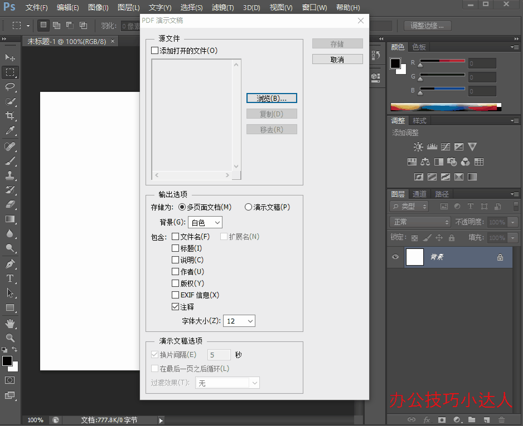
Task: Check the 标题(I) title option
Action: click(x=175, y=248)
